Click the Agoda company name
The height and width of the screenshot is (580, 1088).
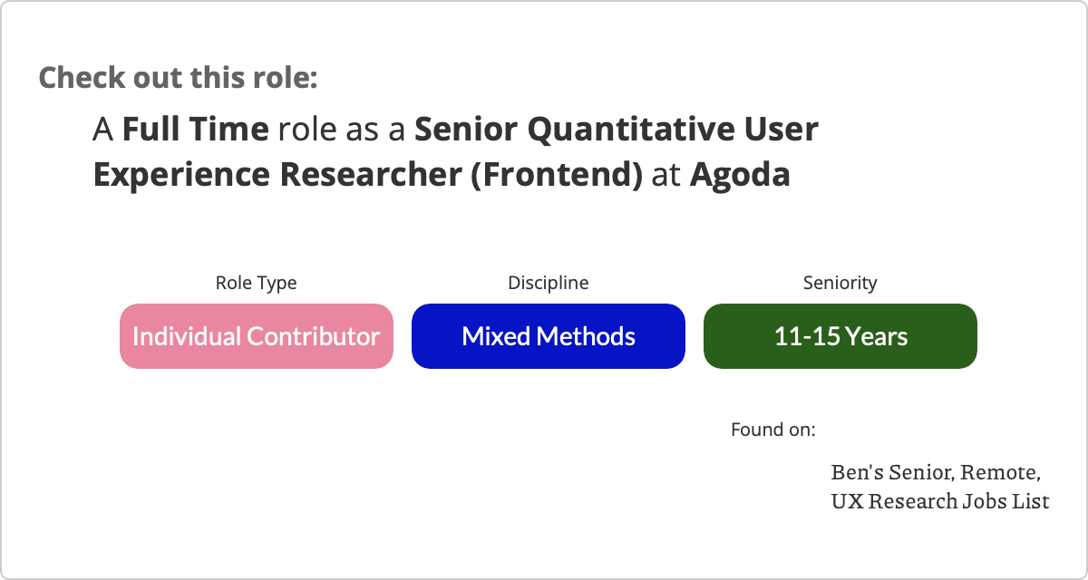(740, 175)
